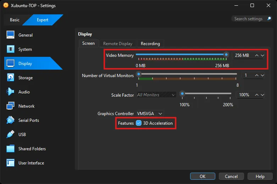Open the Storage disk icon

point(10,77)
